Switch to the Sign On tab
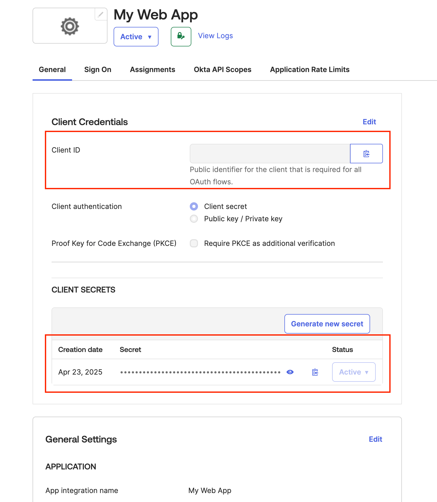The height and width of the screenshot is (502, 437). [x=97, y=69]
